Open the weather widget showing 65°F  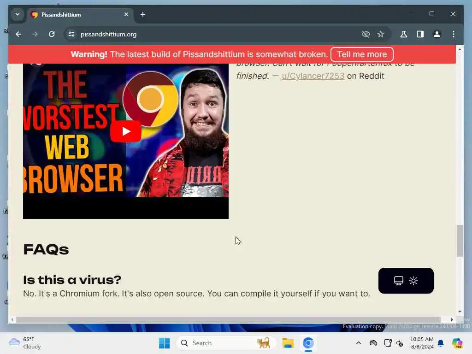(25, 343)
